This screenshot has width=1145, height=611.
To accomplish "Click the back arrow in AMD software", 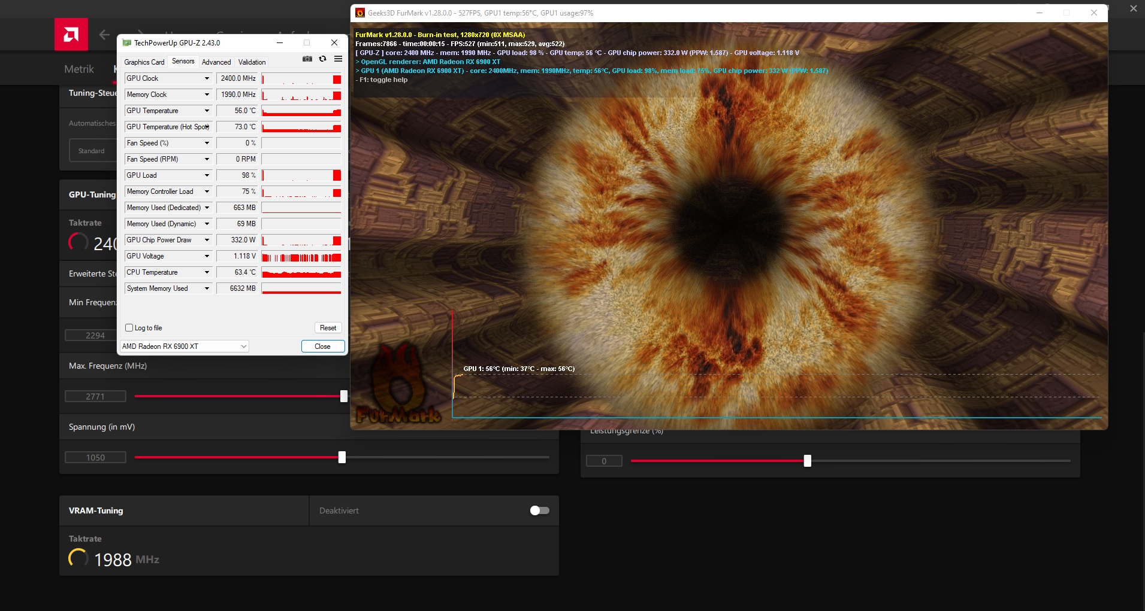I will pyautogui.click(x=104, y=35).
